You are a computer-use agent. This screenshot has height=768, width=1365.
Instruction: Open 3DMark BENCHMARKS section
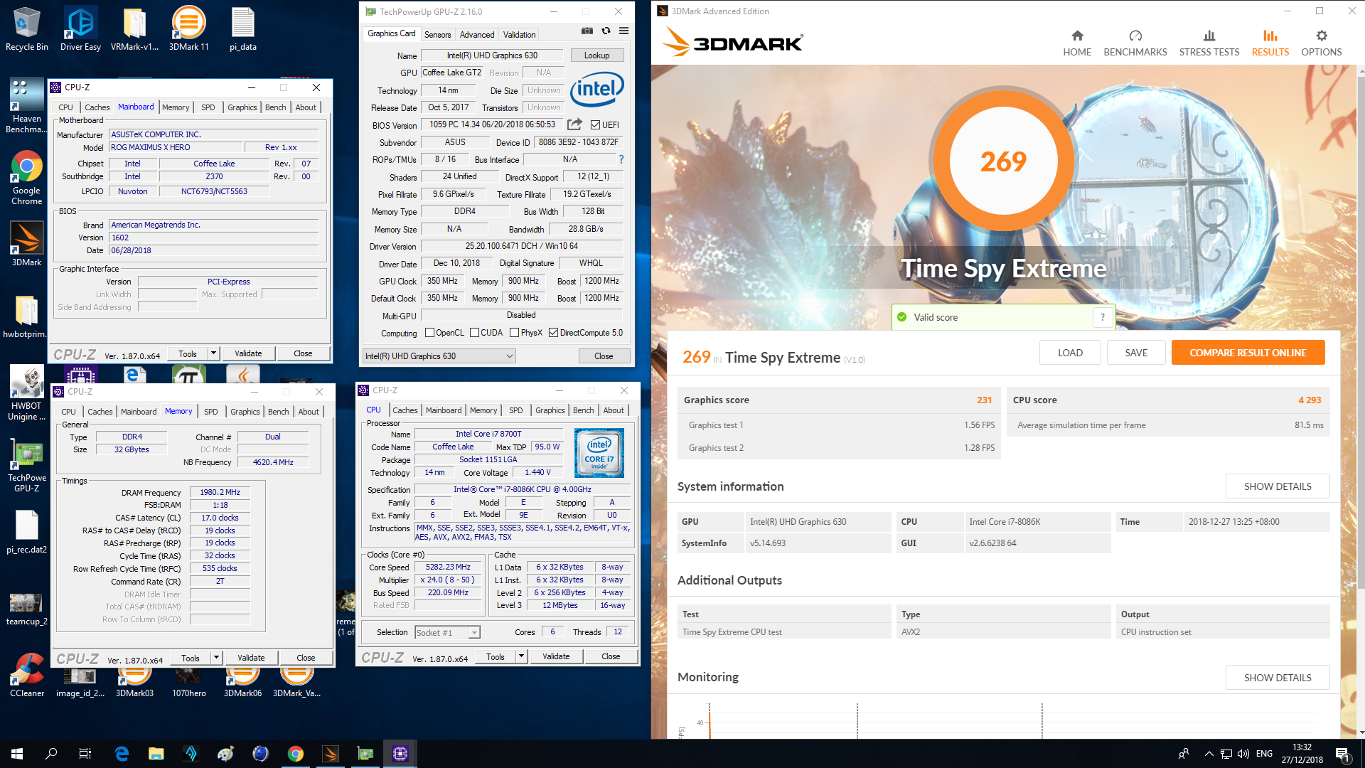click(x=1135, y=43)
